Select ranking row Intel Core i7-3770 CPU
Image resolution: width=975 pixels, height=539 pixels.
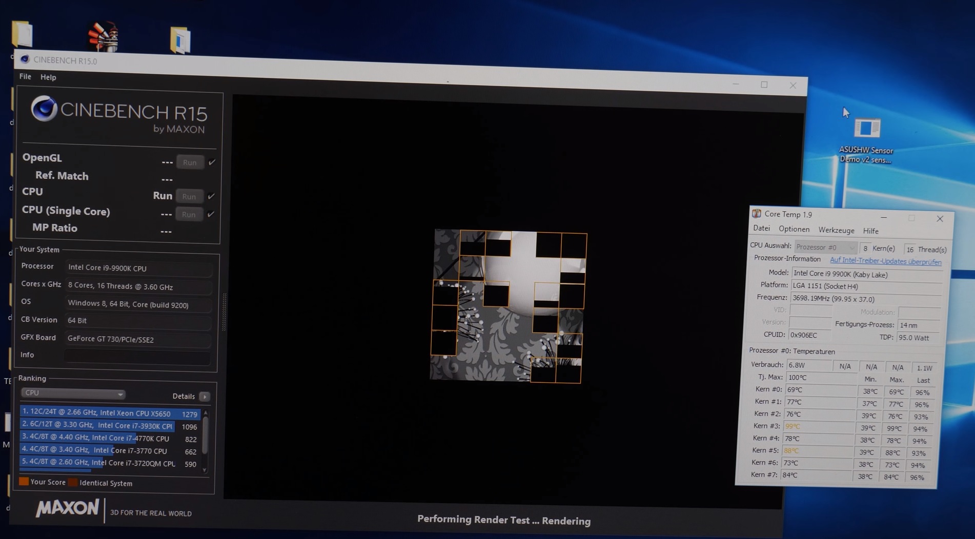(109, 451)
